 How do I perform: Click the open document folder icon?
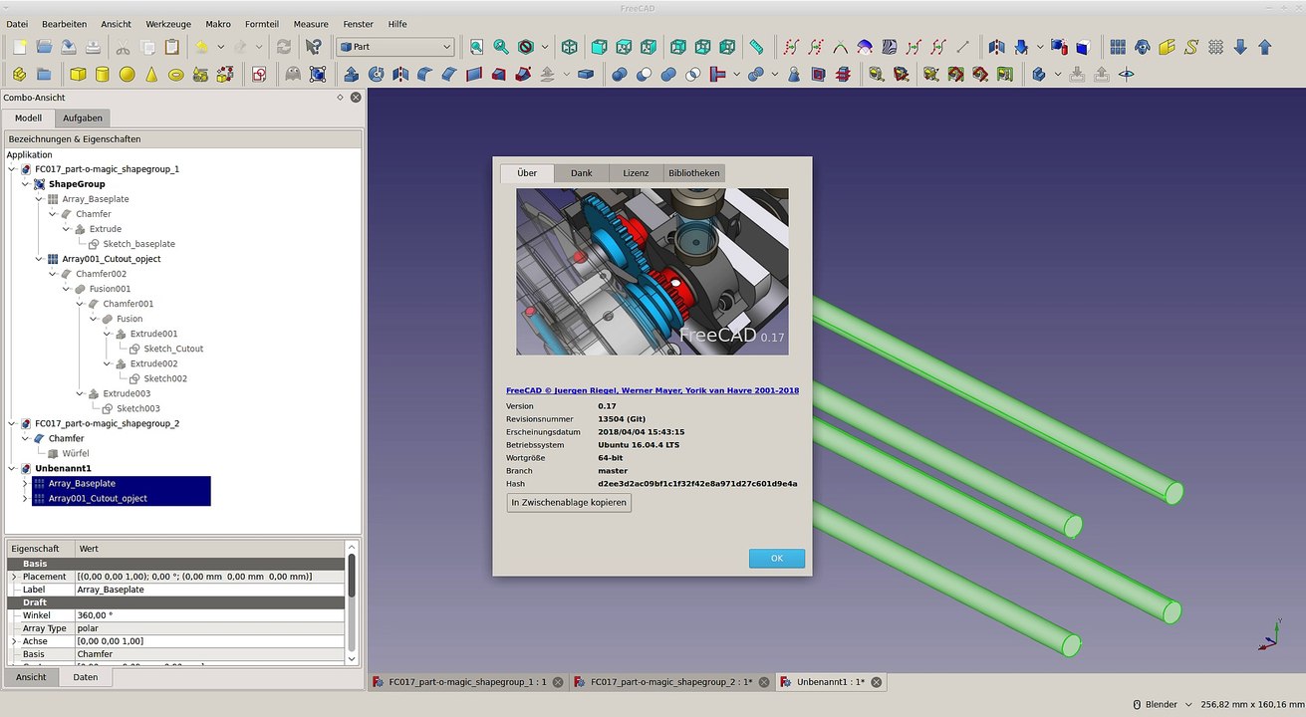pyautogui.click(x=44, y=47)
